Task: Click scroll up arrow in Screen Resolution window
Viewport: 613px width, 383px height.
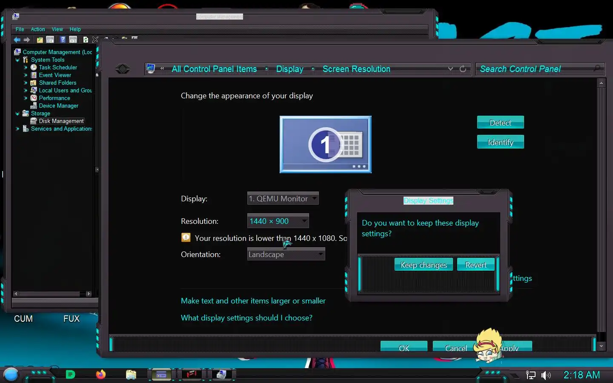Action: coord(601,83)
